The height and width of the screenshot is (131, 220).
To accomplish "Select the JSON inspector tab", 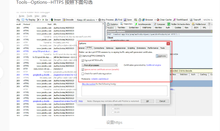I will tap(196, 28).
